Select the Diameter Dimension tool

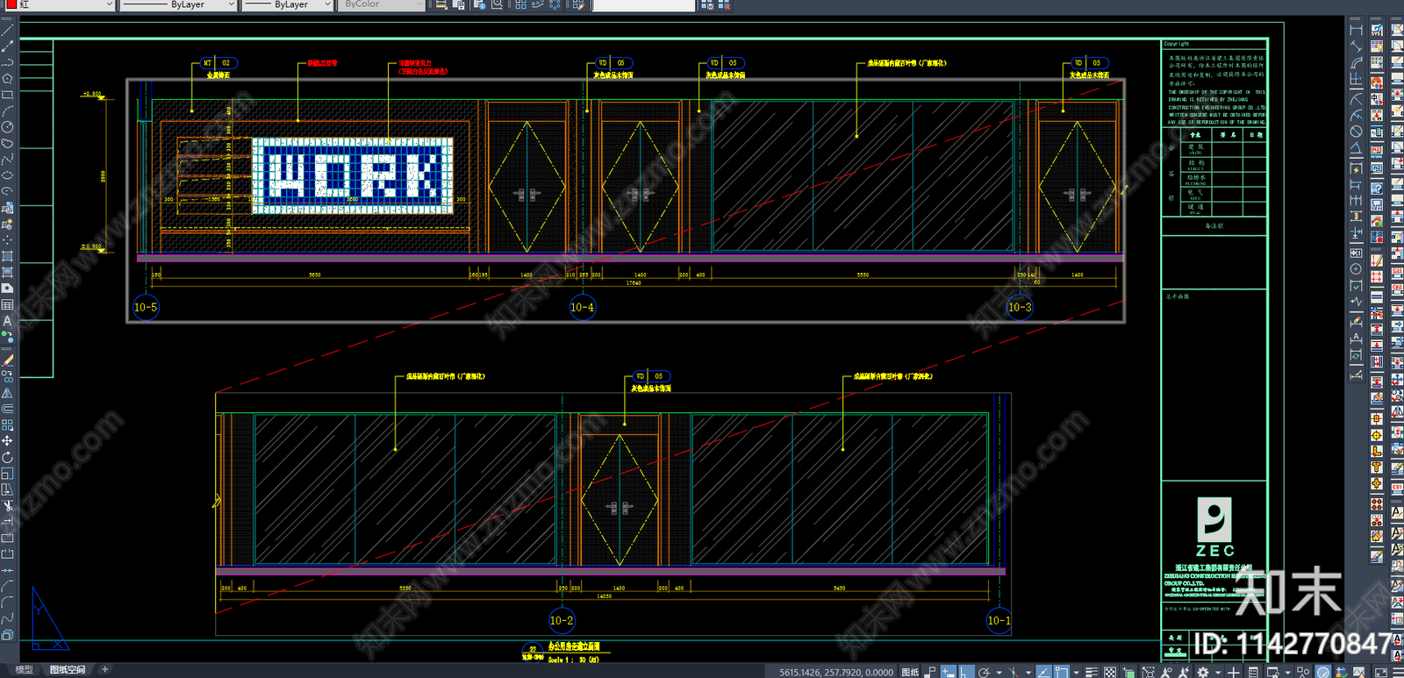tap(1356, 131)
